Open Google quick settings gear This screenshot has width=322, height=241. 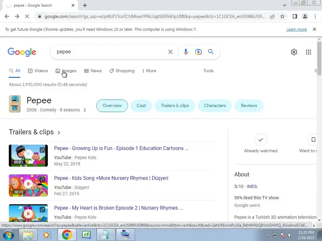point(294,52)
